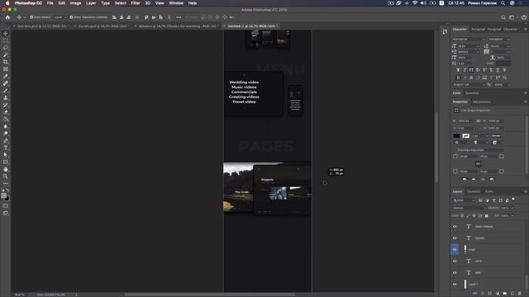This screenshot has width=529, height=297.
Task: Select the Path Selection tool
Action: [6, 155]
